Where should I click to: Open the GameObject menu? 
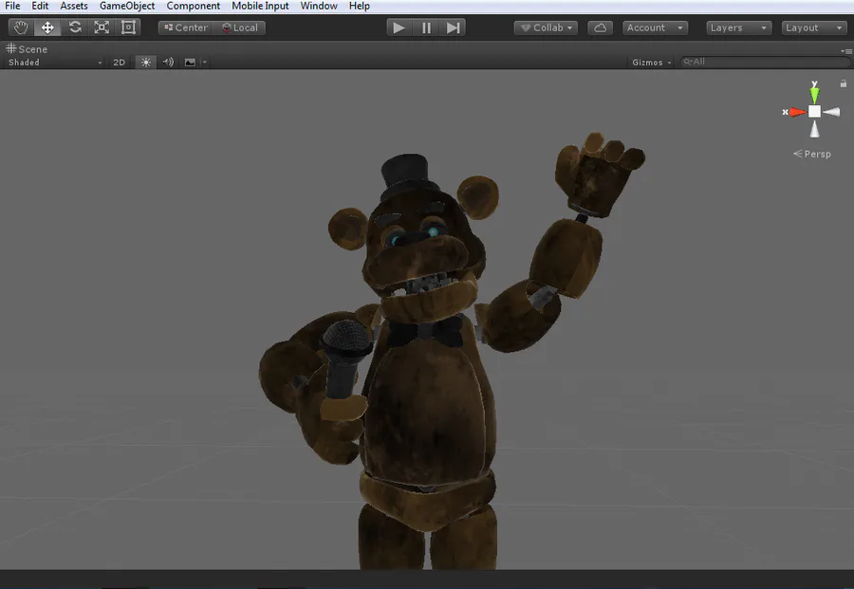coord(127,6)
